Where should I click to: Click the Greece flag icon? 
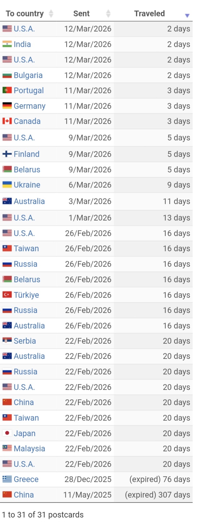coord(7,479)
